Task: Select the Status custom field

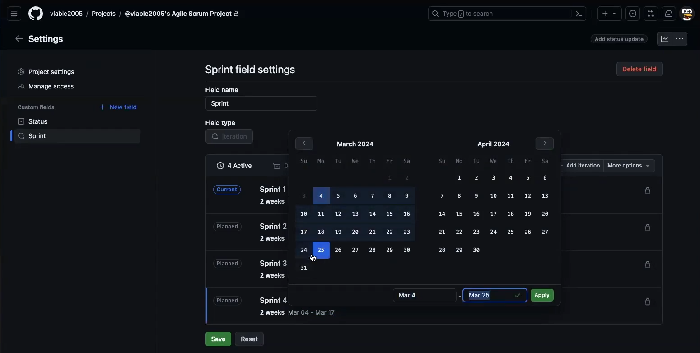Action: point(38,121)
